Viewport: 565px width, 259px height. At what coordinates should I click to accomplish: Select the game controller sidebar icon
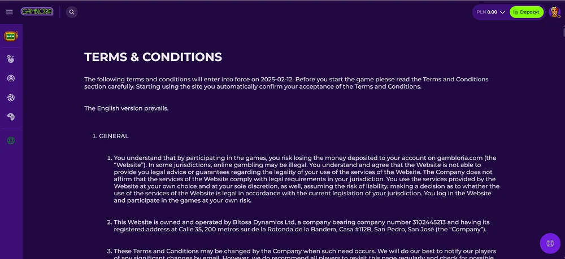click(x=11, y=117)
